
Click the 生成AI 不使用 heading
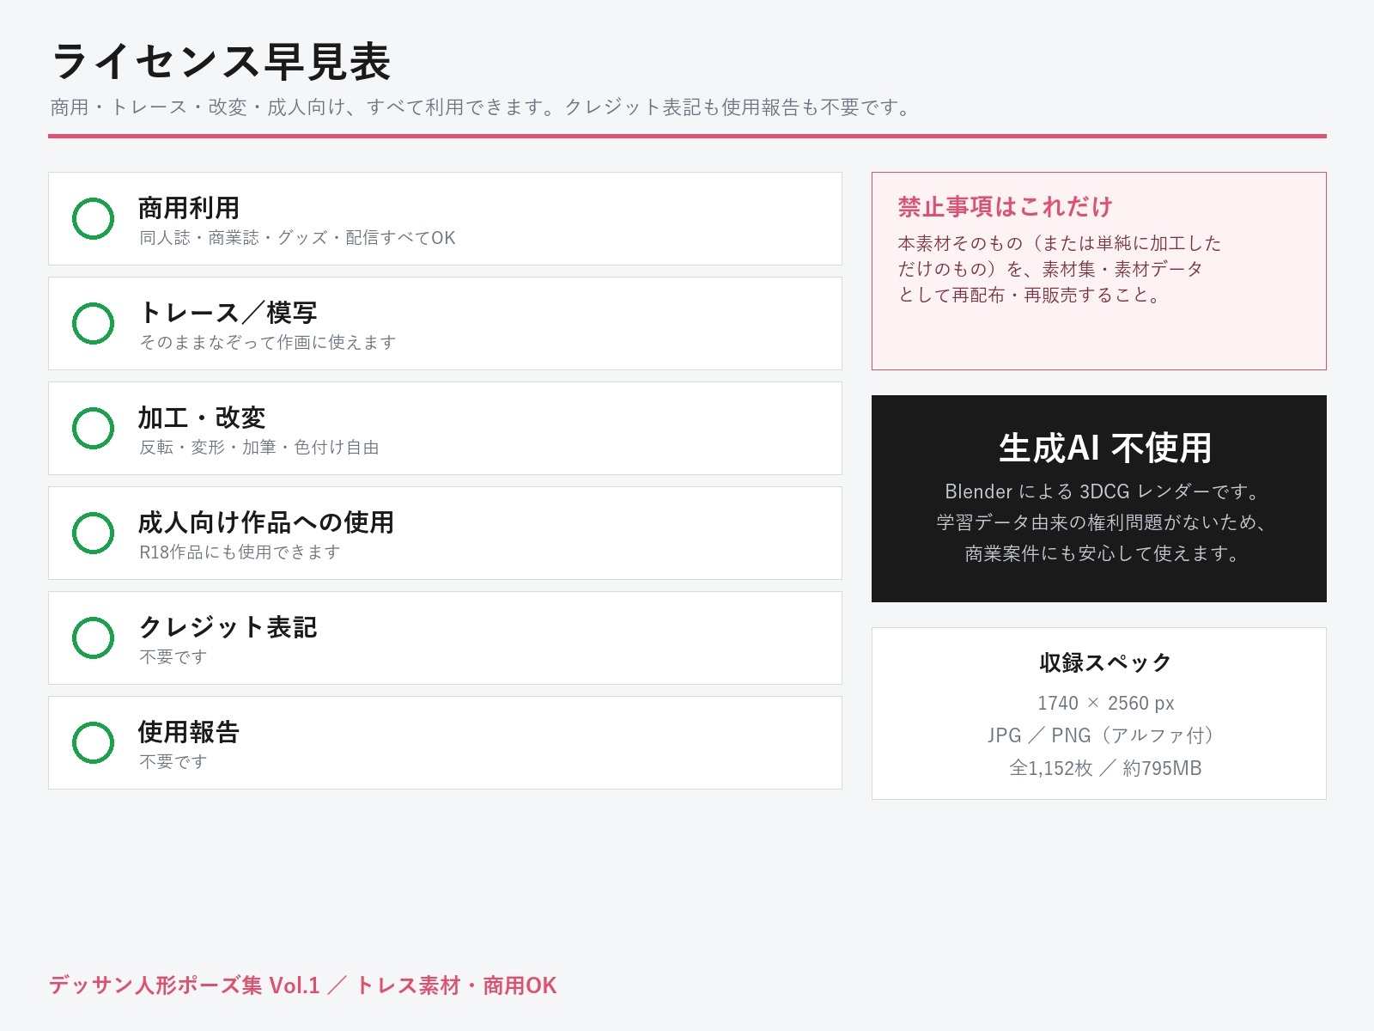1105,448
